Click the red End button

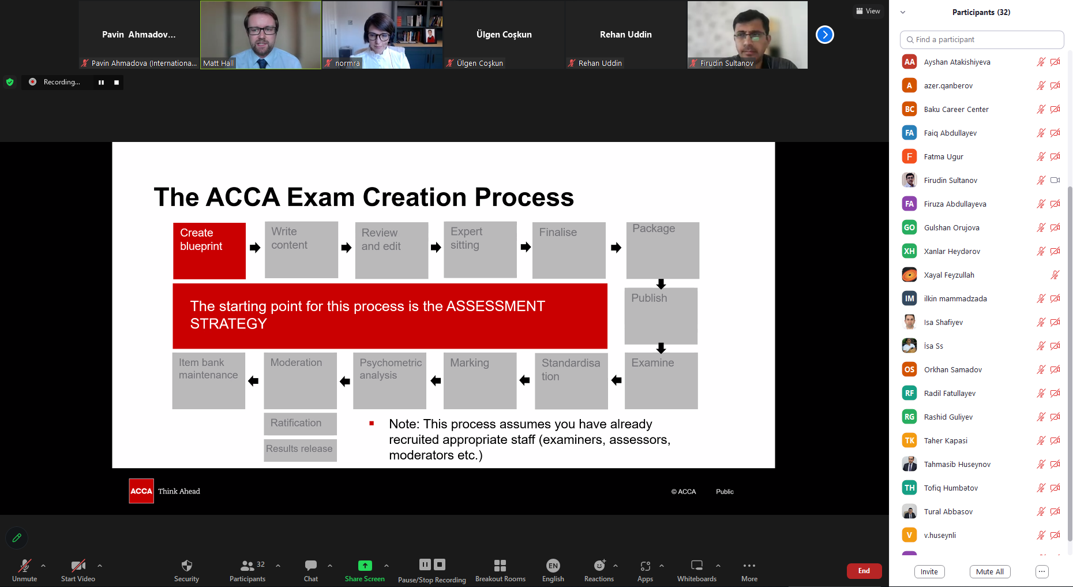click(x=864, y=571)
